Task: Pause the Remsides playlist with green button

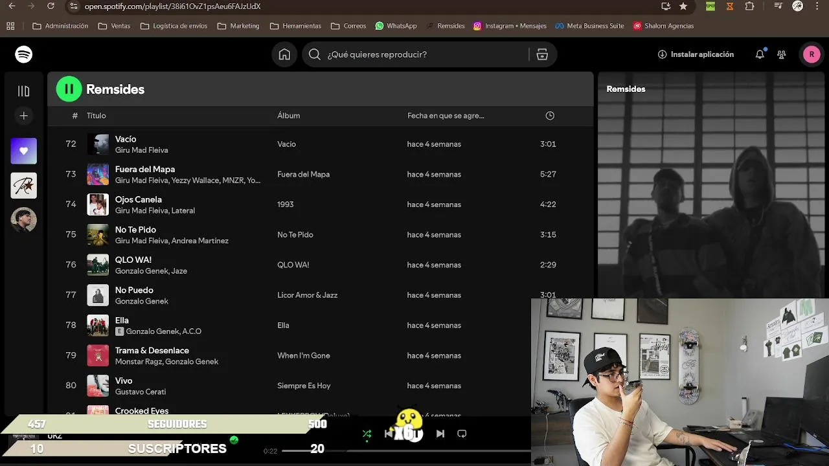Action: pyautogui.click(x=69, y=89)
